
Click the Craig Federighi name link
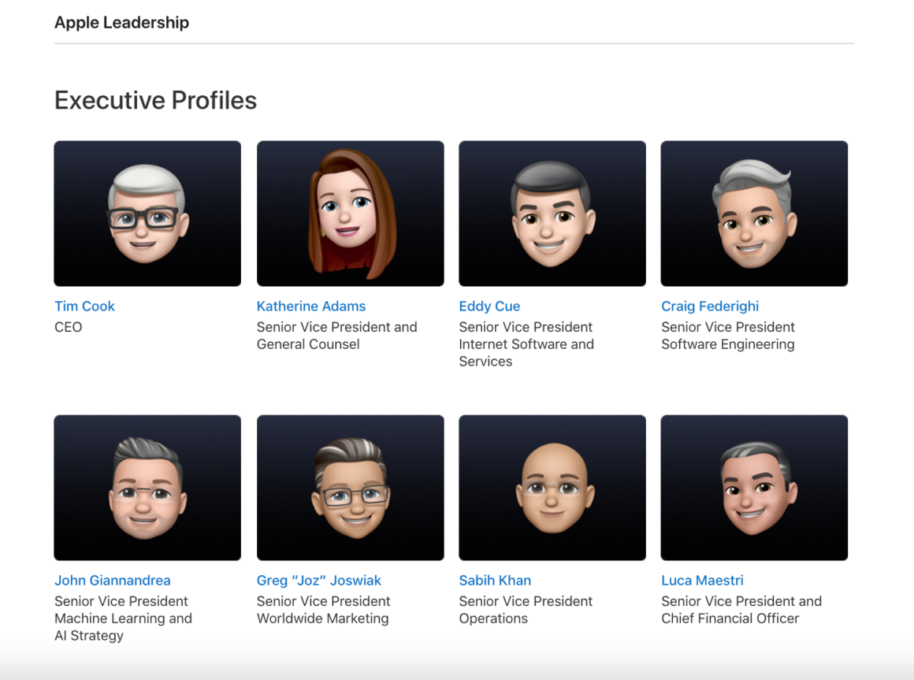pyautogui.click(x=710, y=307)
